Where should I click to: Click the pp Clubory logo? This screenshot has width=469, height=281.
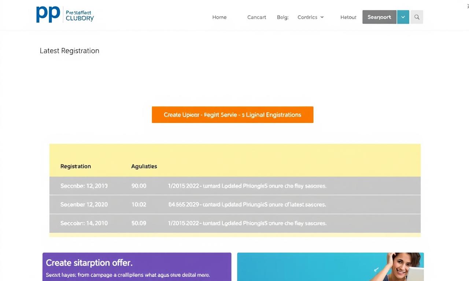point(65,15)
